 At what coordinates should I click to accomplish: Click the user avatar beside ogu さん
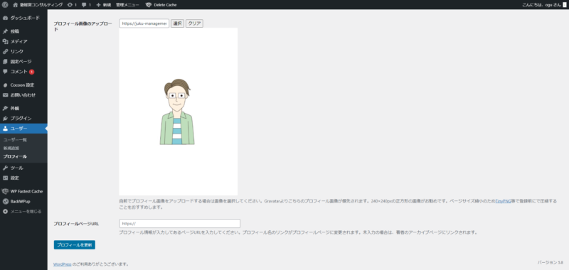pyautogui.click(x=564, y=5)
